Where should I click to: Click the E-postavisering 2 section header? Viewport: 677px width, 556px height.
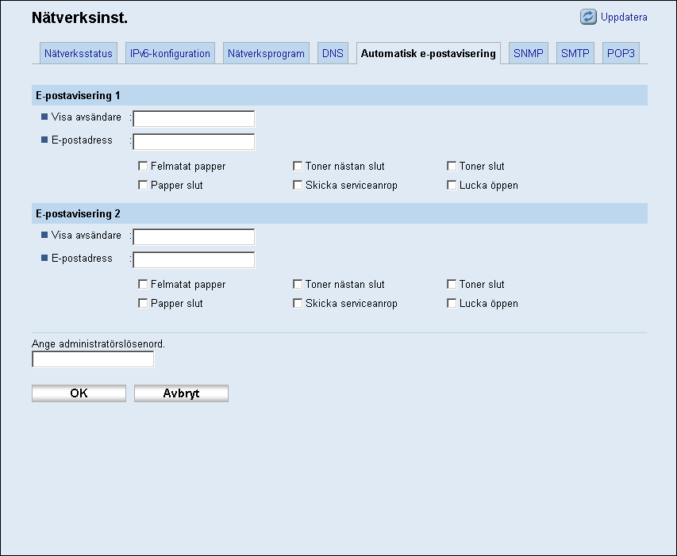[x=340, y=213]
